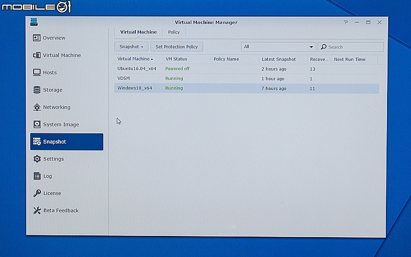Click Running status of Windows10_x64

[174, 88]
